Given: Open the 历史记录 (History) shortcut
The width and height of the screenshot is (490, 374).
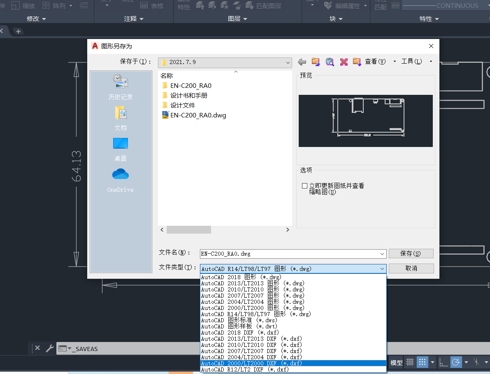Looking at the screenshot, I should coord(121,87).
